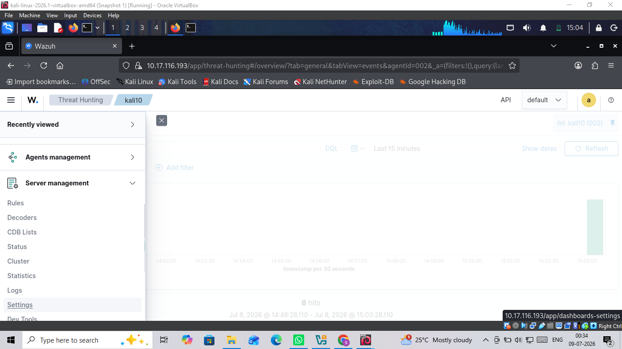Collapse Server management section
Screen dimensions: 622x349
[73, 183]
